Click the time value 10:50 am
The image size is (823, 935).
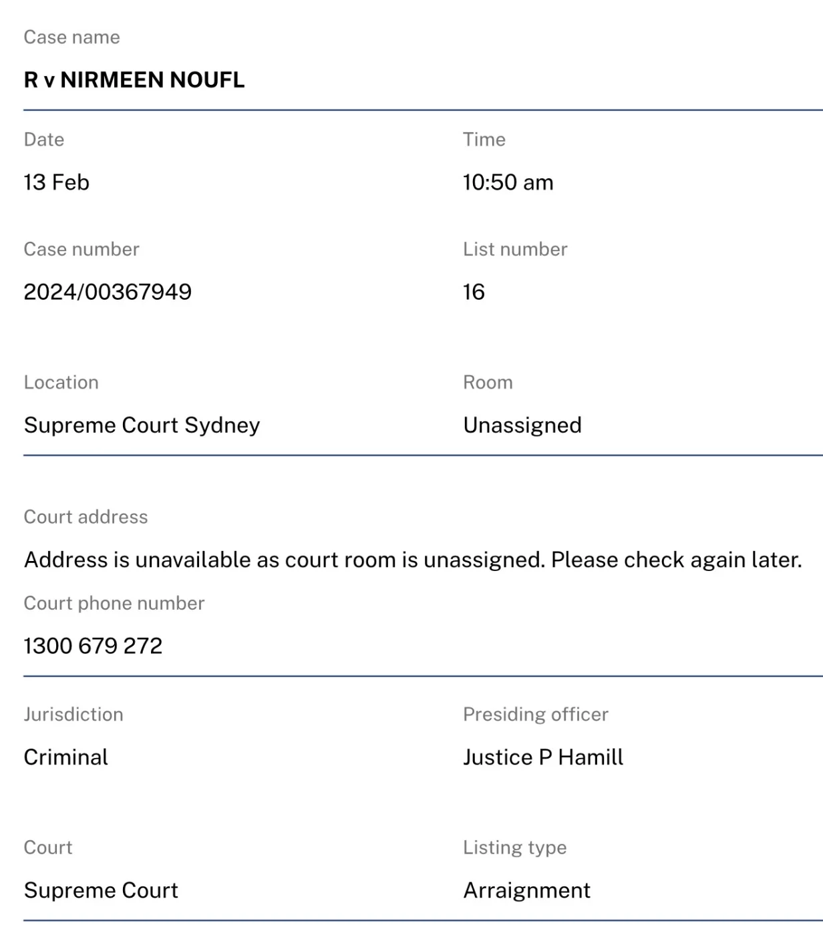tap(508, 182)
